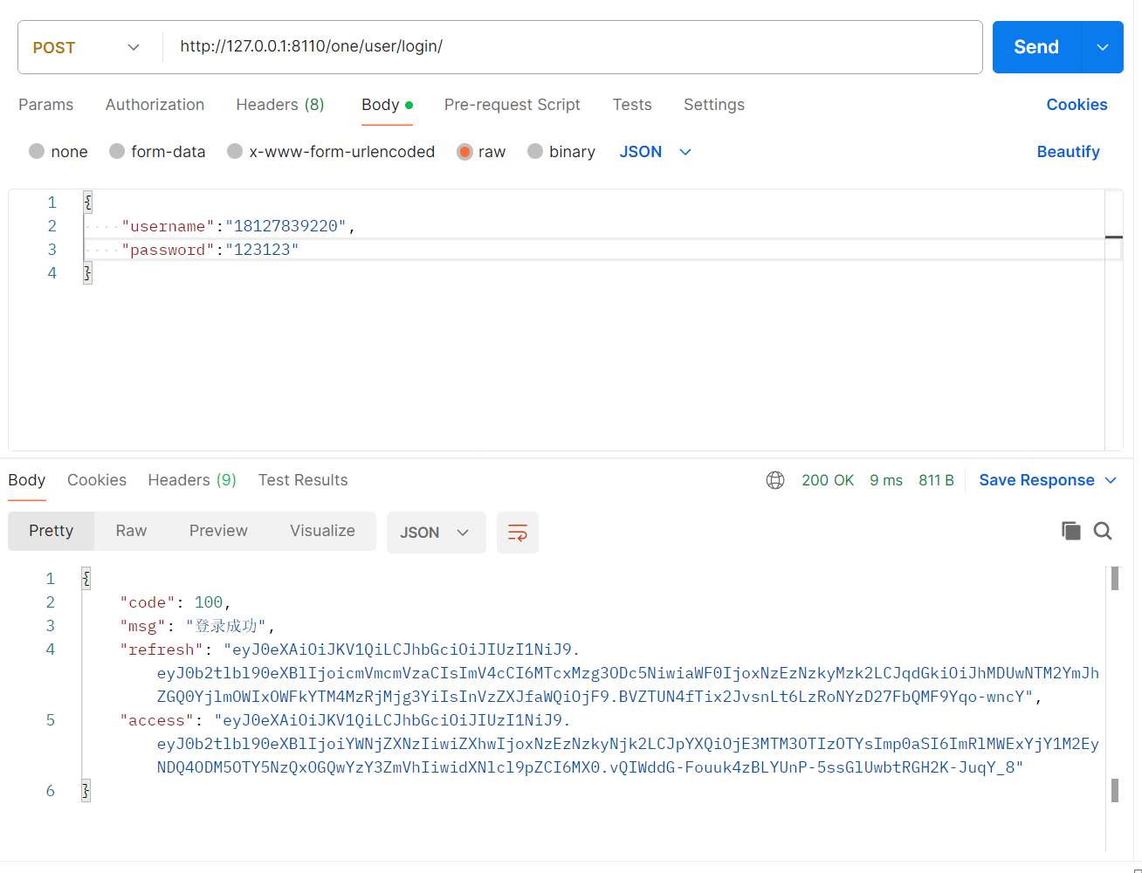Click the "refresh" key in response
The image size is (1142, 873).
pos(162,650)
